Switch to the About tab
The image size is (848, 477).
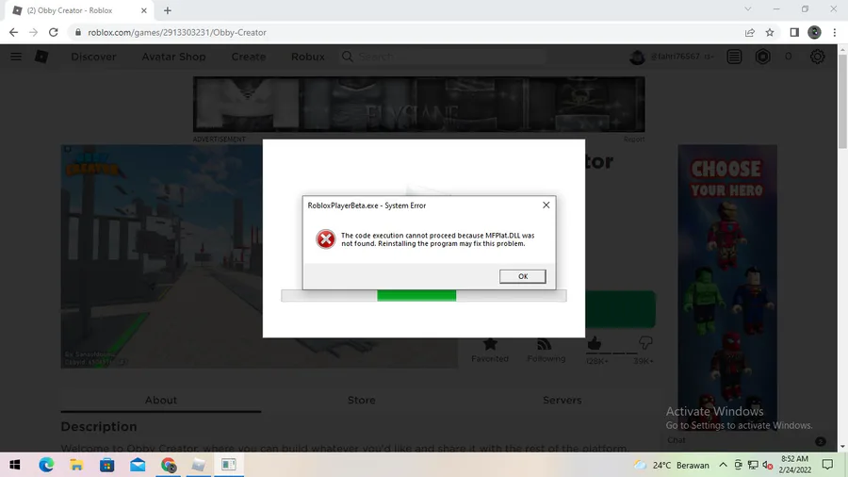coord(160,401)
